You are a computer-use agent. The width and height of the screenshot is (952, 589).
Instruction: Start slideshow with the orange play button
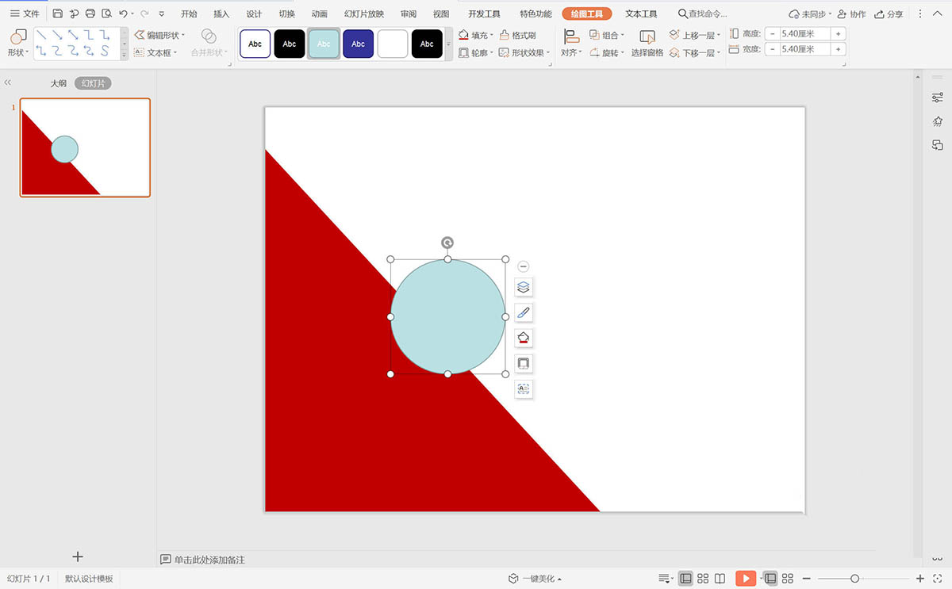(746, 579)
